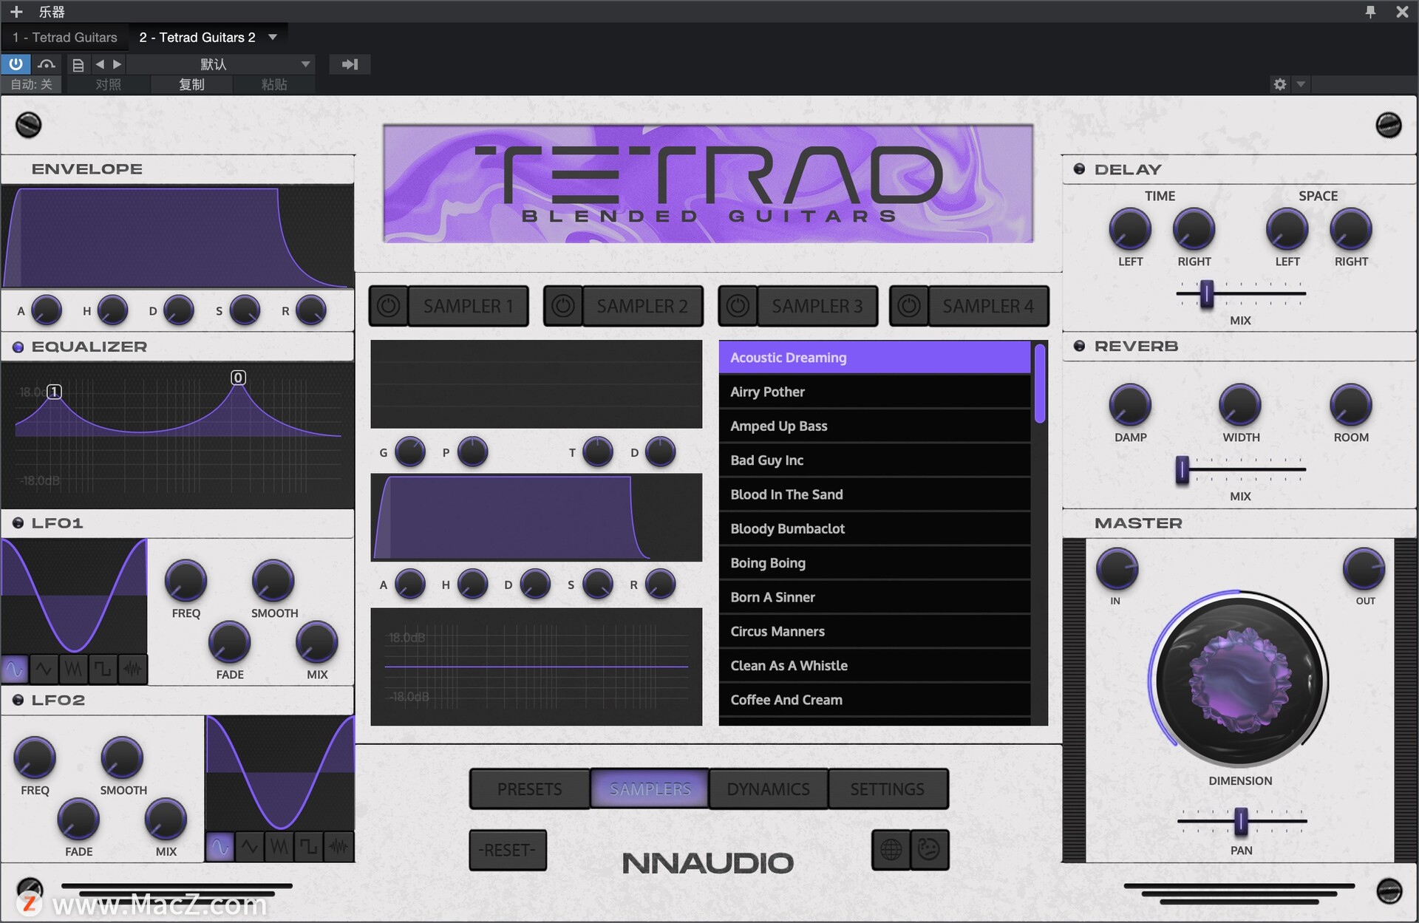Select the SAMPLER 4 button

pos(988,306)
